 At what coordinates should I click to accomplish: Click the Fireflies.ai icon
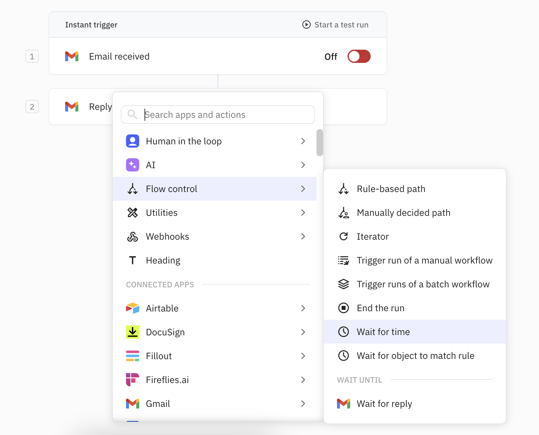133,379
